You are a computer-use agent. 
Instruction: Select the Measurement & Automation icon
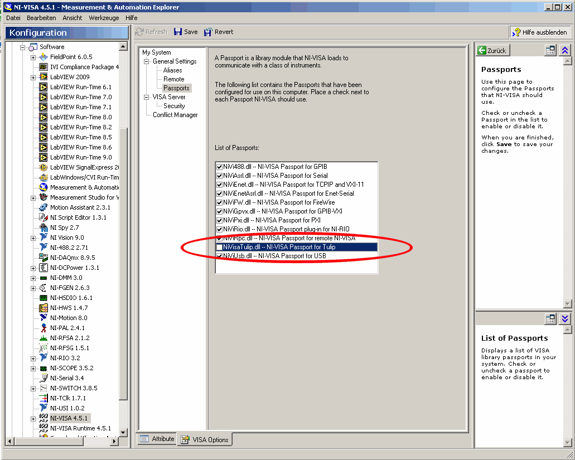[x=44, y=187]
